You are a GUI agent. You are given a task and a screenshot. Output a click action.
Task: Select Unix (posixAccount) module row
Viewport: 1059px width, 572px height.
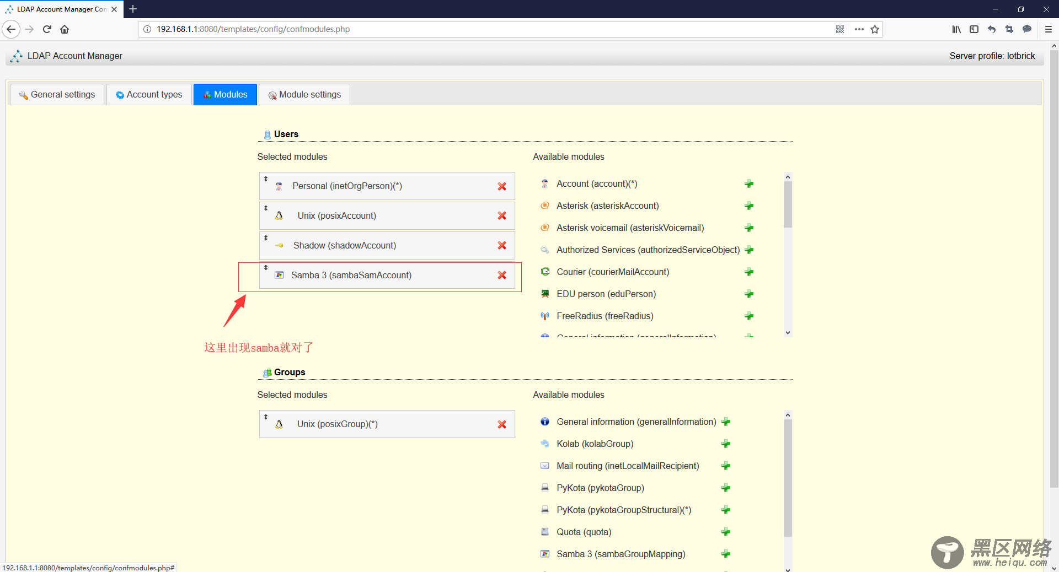387,216
